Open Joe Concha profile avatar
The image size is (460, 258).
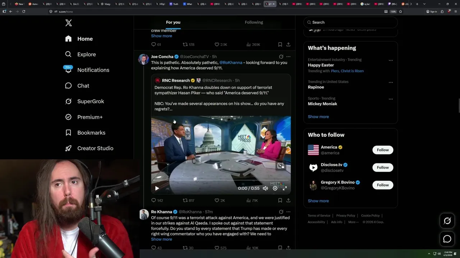click(144, 59)
